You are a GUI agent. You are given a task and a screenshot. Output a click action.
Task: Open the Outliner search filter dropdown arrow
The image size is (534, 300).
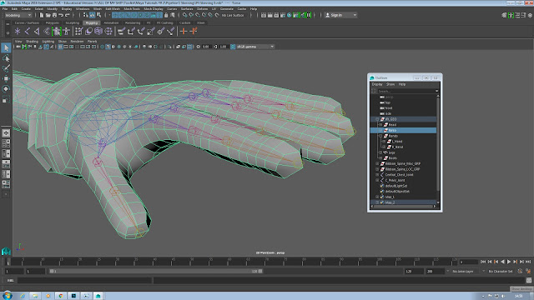[436, 91]
